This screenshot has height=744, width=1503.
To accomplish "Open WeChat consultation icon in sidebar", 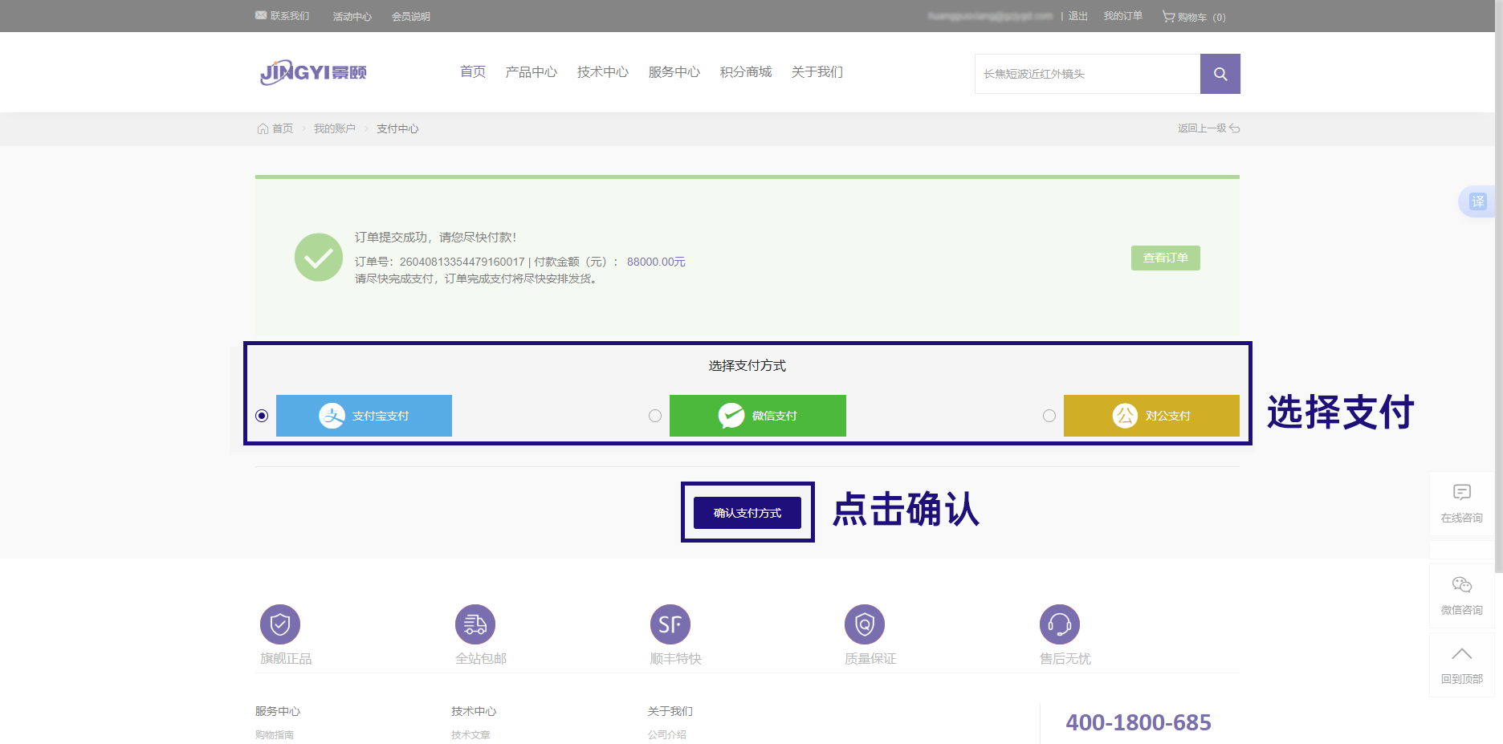I will pyautogui.click(x=1461, y=585).
